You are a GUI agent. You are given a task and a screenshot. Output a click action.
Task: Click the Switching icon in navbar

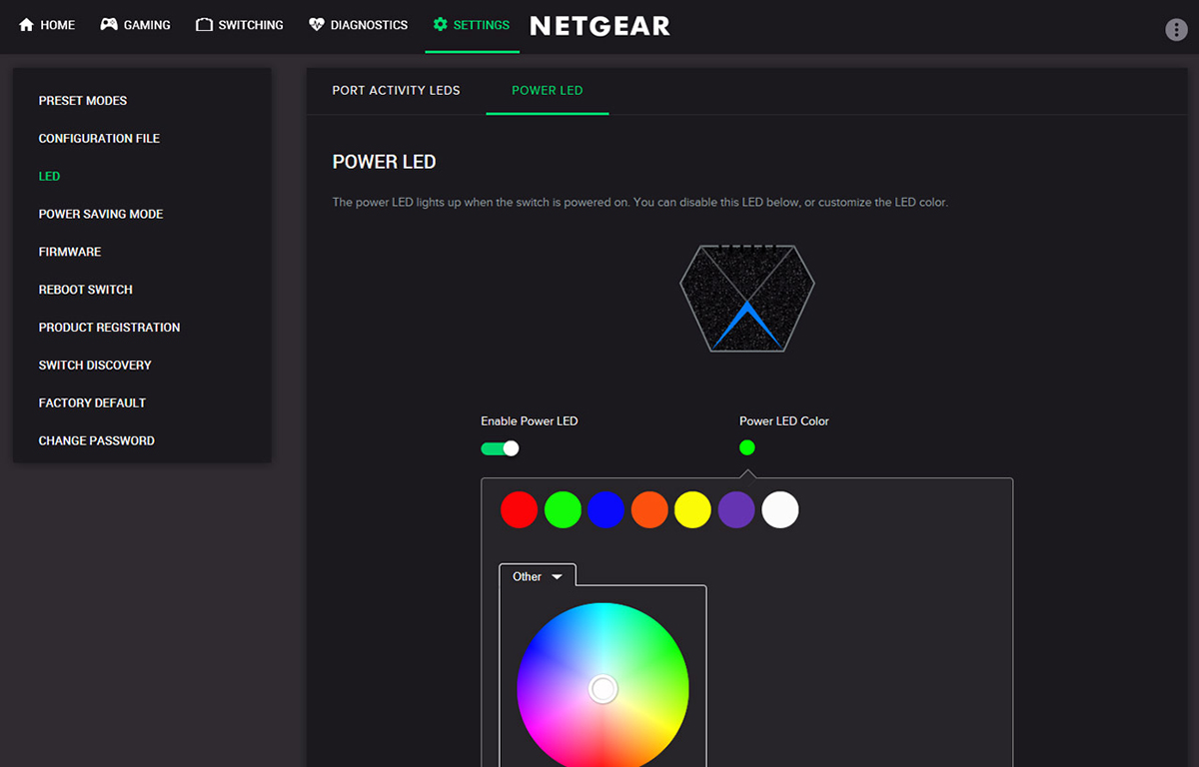pyautogui.click(x=204, y=25)
